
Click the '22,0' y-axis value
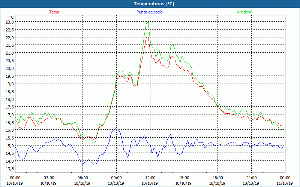coord(10,38)
